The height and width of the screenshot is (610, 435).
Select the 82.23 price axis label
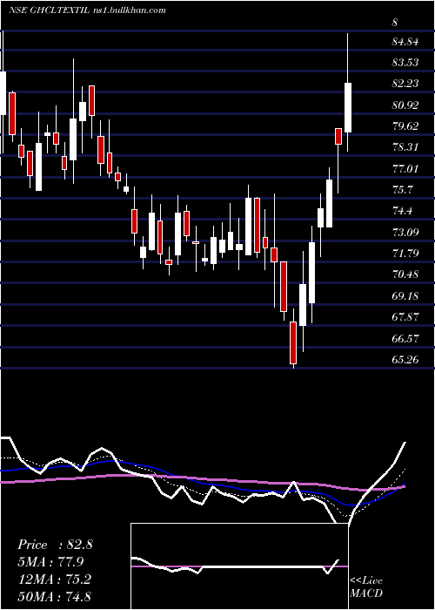[x=405, y=84]
